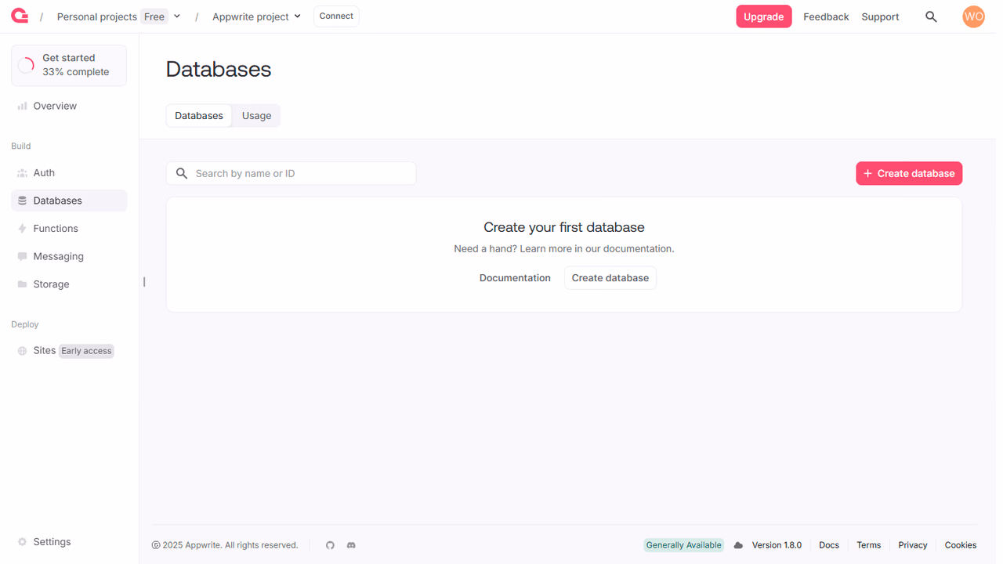This screenshot has width=1003, height=564.
Task: Click the Get started progress ring
Action: 26,65
